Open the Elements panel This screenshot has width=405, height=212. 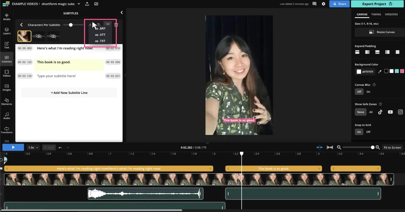pos(6,102)
